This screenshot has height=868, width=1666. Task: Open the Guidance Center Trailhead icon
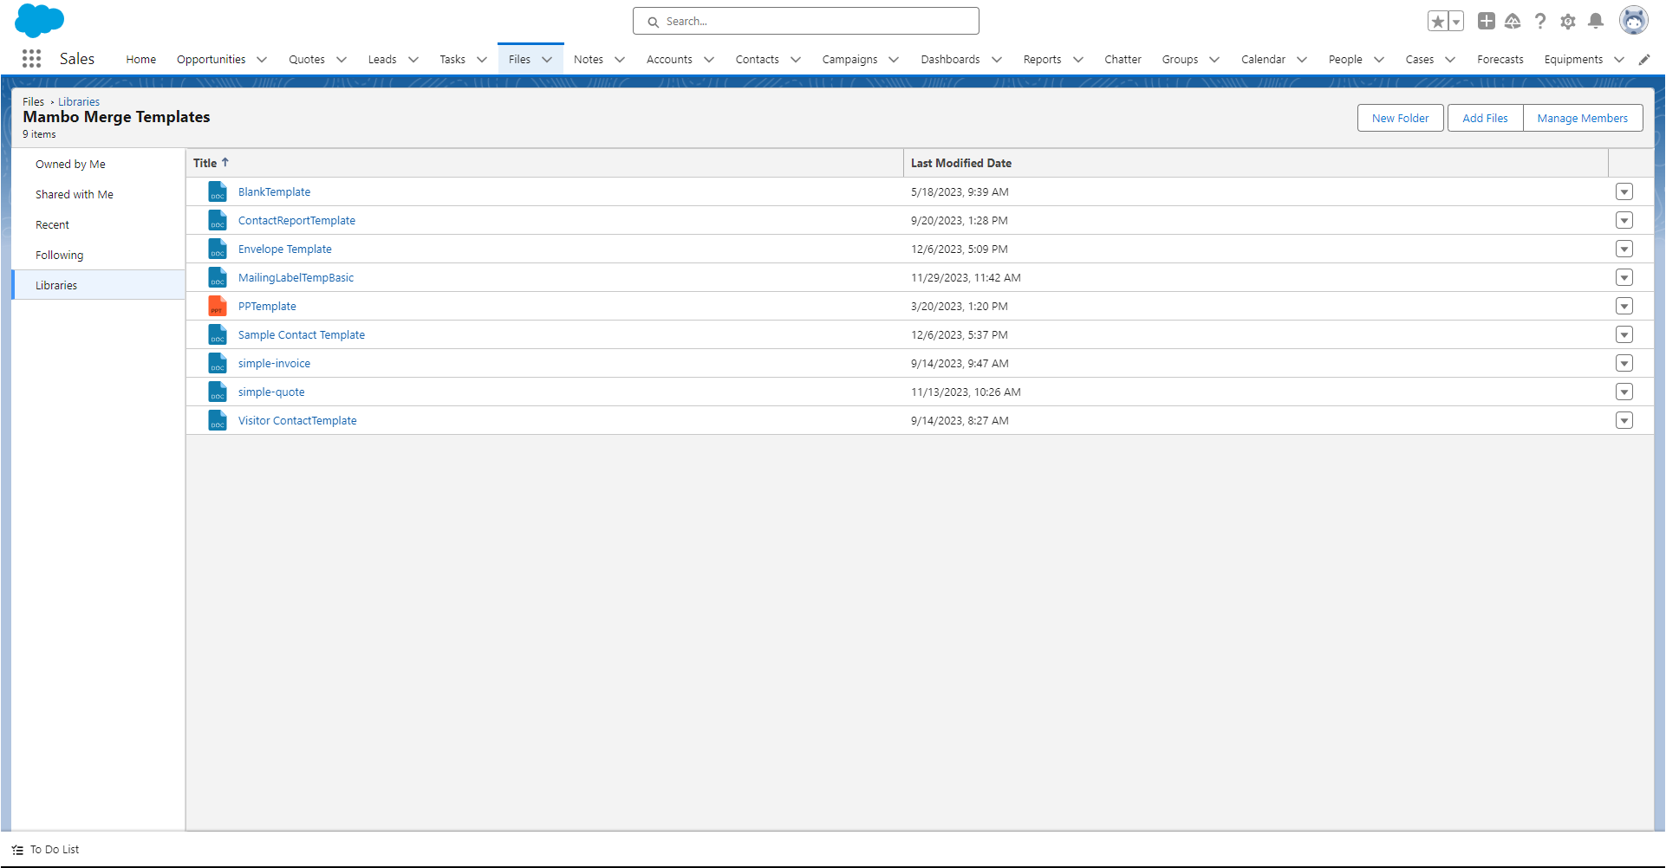tap(1513, 21)
